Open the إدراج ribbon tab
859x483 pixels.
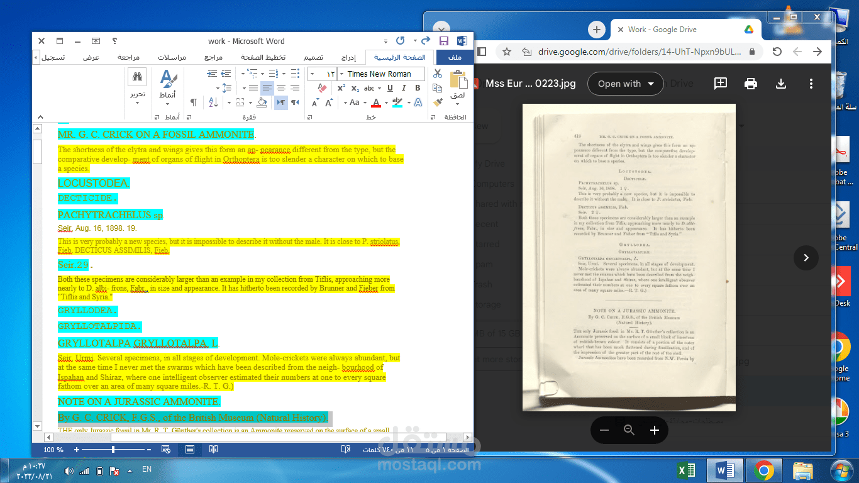point(348,57)
